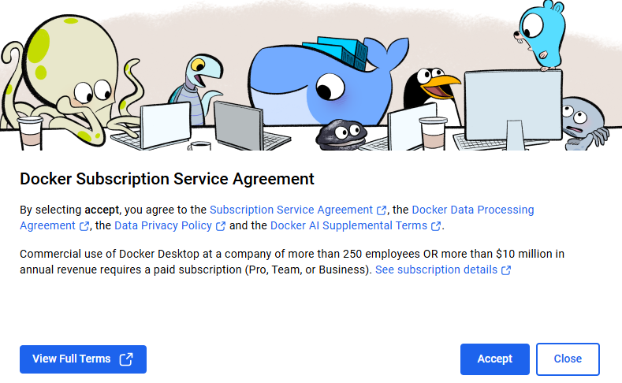Click the blue gopher mascot on the monitor
Viewport: 622px width, 383px height.
(x=540, y=35)
